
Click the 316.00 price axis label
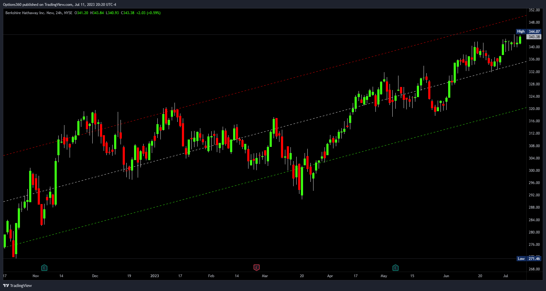click(x=534, y=121)
